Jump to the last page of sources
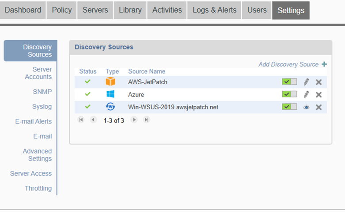The height and width of the screenshot is (212, 345). click(147, 119)
